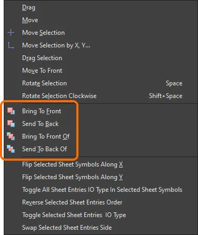Click the Move Selection by X, Y icon
The width and height of the screenshot is (198, 235).
pyautogui.click(x=11, y=45)
